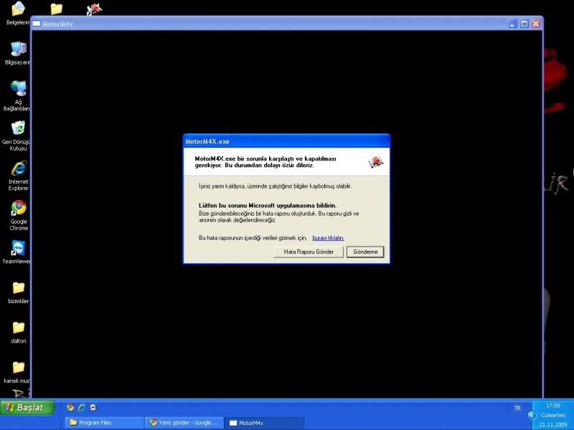Image resolution: width=574 pixels, height=430 pixels.
Task: Select the karısık muz folder on the desktop
Action: [17, 372]
